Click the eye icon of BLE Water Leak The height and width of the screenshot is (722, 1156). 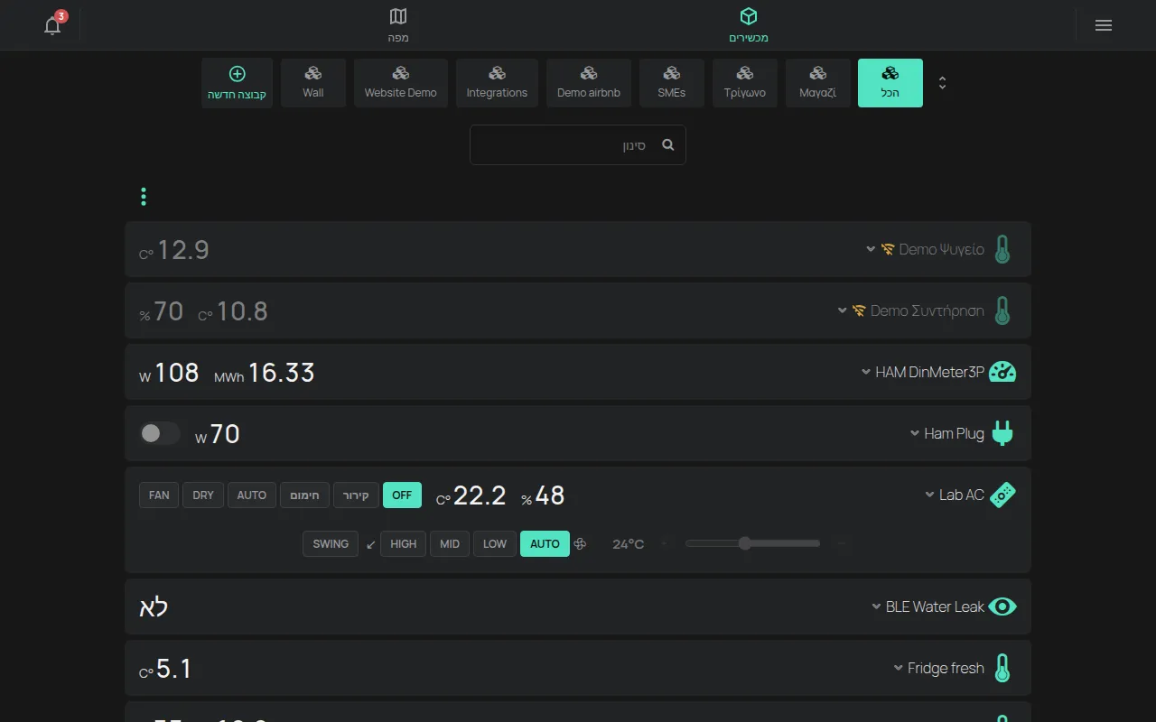click(x=1002, y=606)
